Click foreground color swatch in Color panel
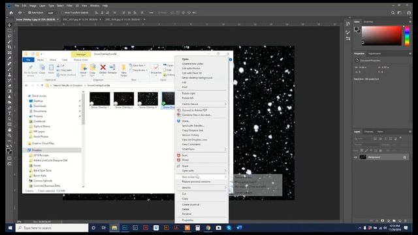The image size is (418, 235). pos(357,29)
